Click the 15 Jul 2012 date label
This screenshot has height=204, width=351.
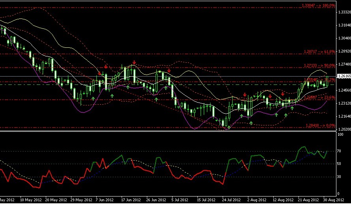click(206, 200)
